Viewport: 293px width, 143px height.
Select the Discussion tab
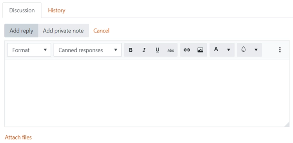(x=22, y=10)
